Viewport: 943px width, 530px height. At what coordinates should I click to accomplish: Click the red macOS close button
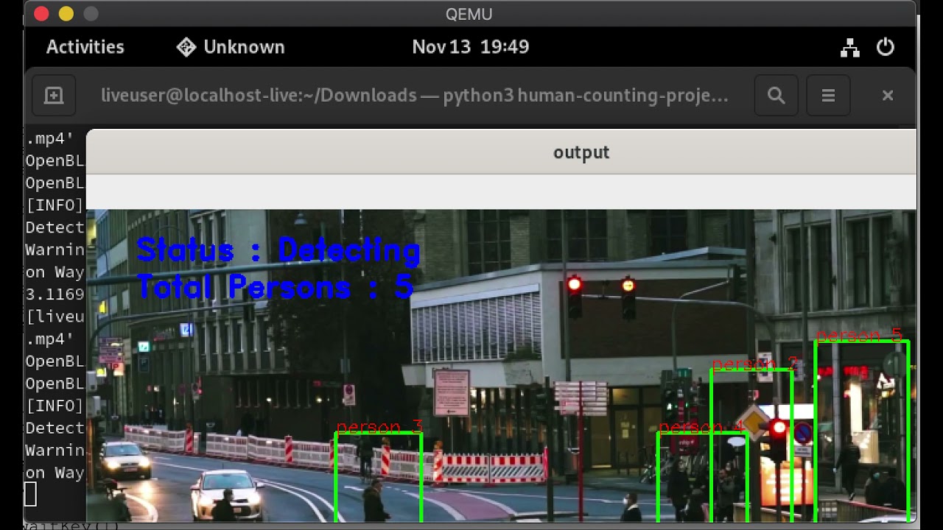click(42, 14)
